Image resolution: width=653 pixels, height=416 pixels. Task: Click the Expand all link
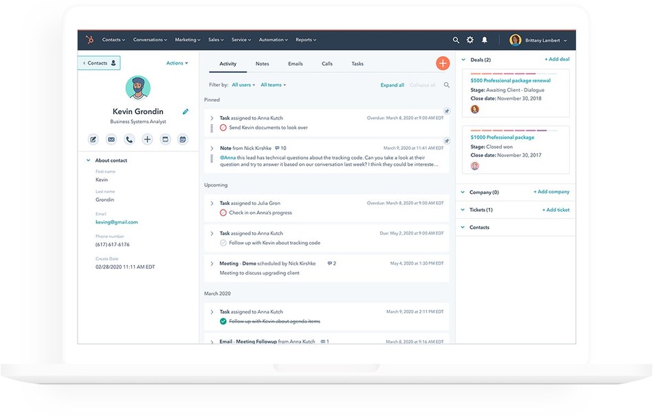[x=392, y=85]
